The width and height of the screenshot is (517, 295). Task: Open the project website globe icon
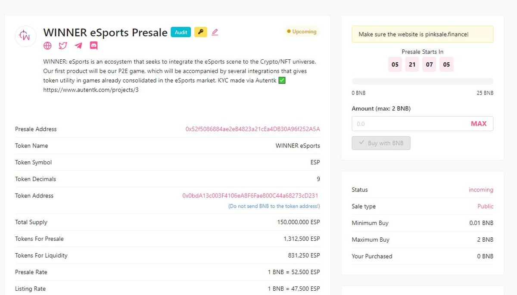coord(47,46)
